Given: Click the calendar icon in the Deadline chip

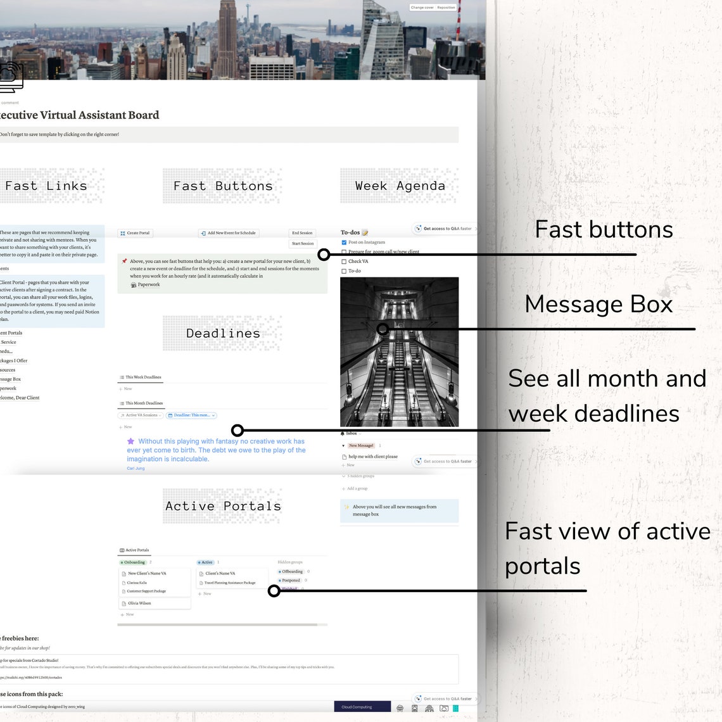Looking at the screenshot, I should (171, 415).
